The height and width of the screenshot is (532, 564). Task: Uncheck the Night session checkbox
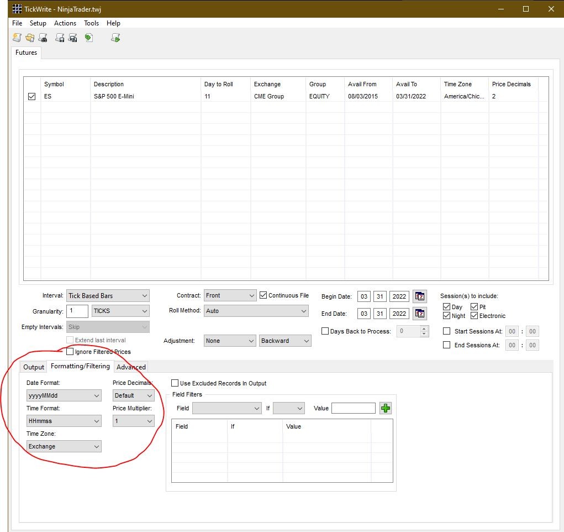(x=447, y=316)
